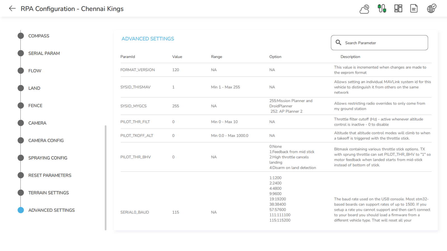Click the '115:115200' baud option text
Viewport: 447px width, 251px height.
coord(280,220)
